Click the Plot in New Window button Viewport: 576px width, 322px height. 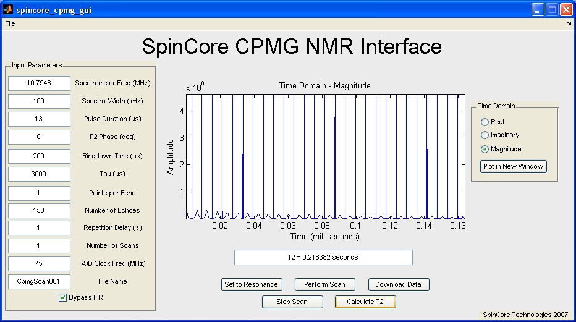(x=514, y=166)
